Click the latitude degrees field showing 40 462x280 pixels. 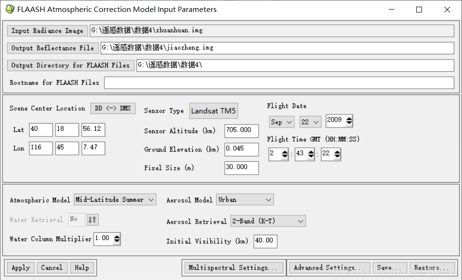41,130
